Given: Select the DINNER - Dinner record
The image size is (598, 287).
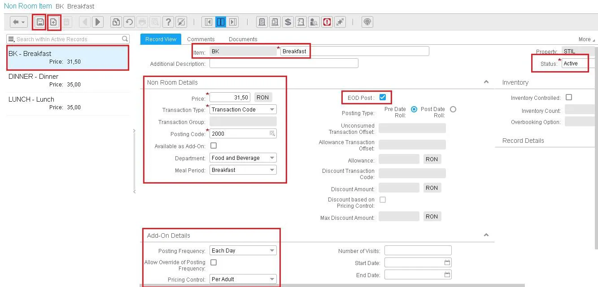Looking at the screenshot, I should [68, 80].
